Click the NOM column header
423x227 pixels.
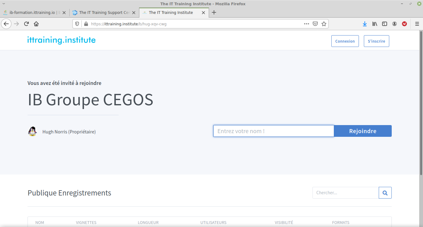click(x=40, y=222)
